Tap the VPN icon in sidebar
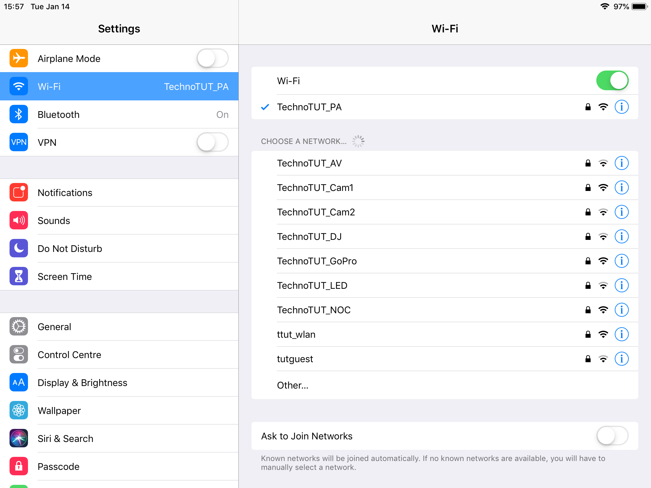This screenshot has height=488, width=651. (19, 142)
